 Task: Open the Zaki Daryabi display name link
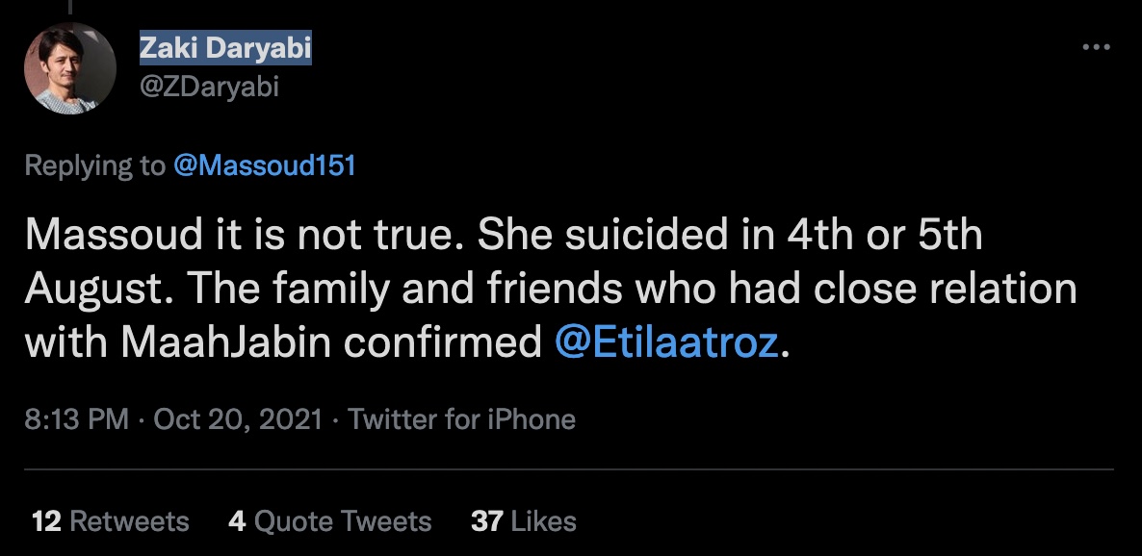[x=225, y=48]
